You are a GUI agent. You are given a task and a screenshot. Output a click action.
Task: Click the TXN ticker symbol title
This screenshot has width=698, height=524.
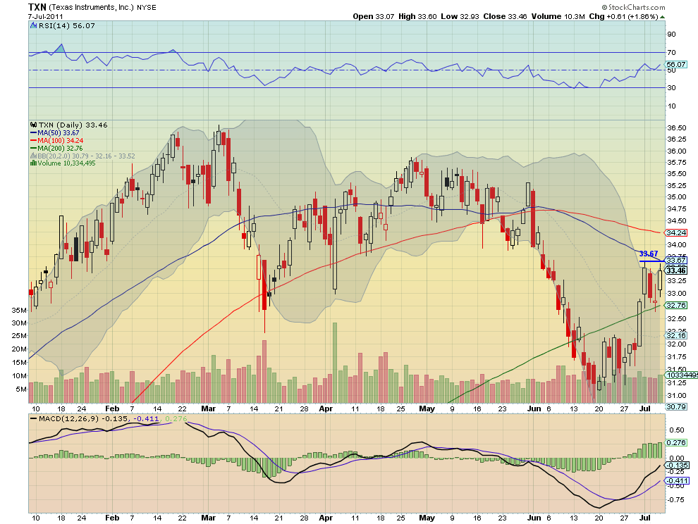click(x=37, y=6)
